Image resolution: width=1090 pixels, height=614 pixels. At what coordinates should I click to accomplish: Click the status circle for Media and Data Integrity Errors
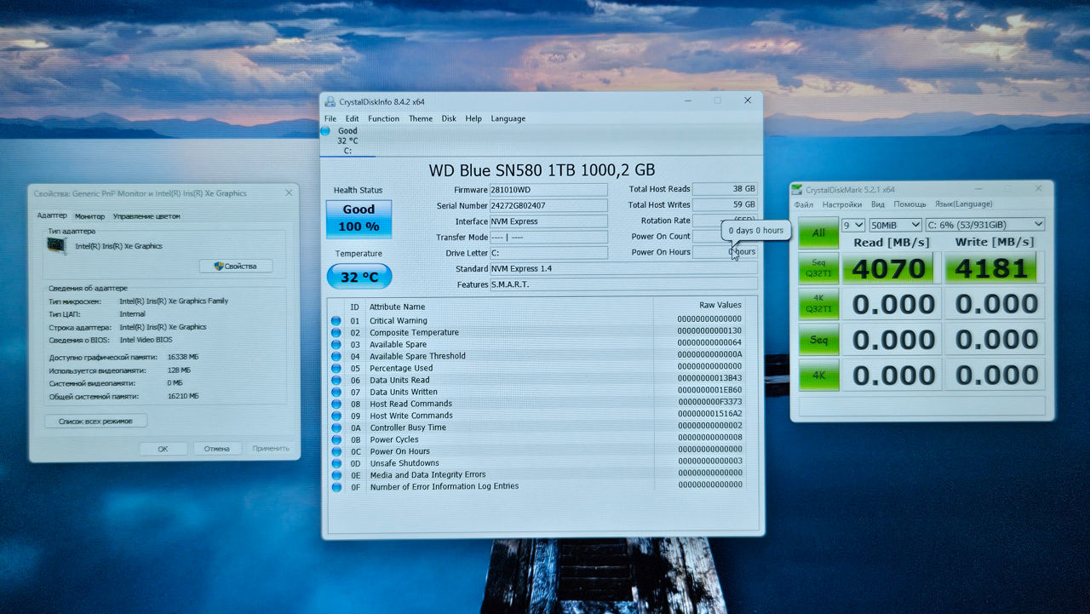336,474
